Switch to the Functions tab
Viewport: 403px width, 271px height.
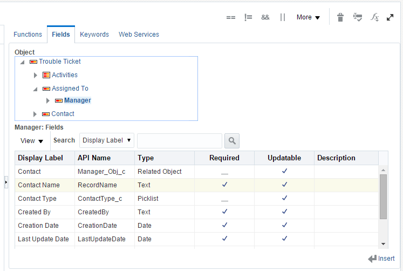(x=28, y=35)
